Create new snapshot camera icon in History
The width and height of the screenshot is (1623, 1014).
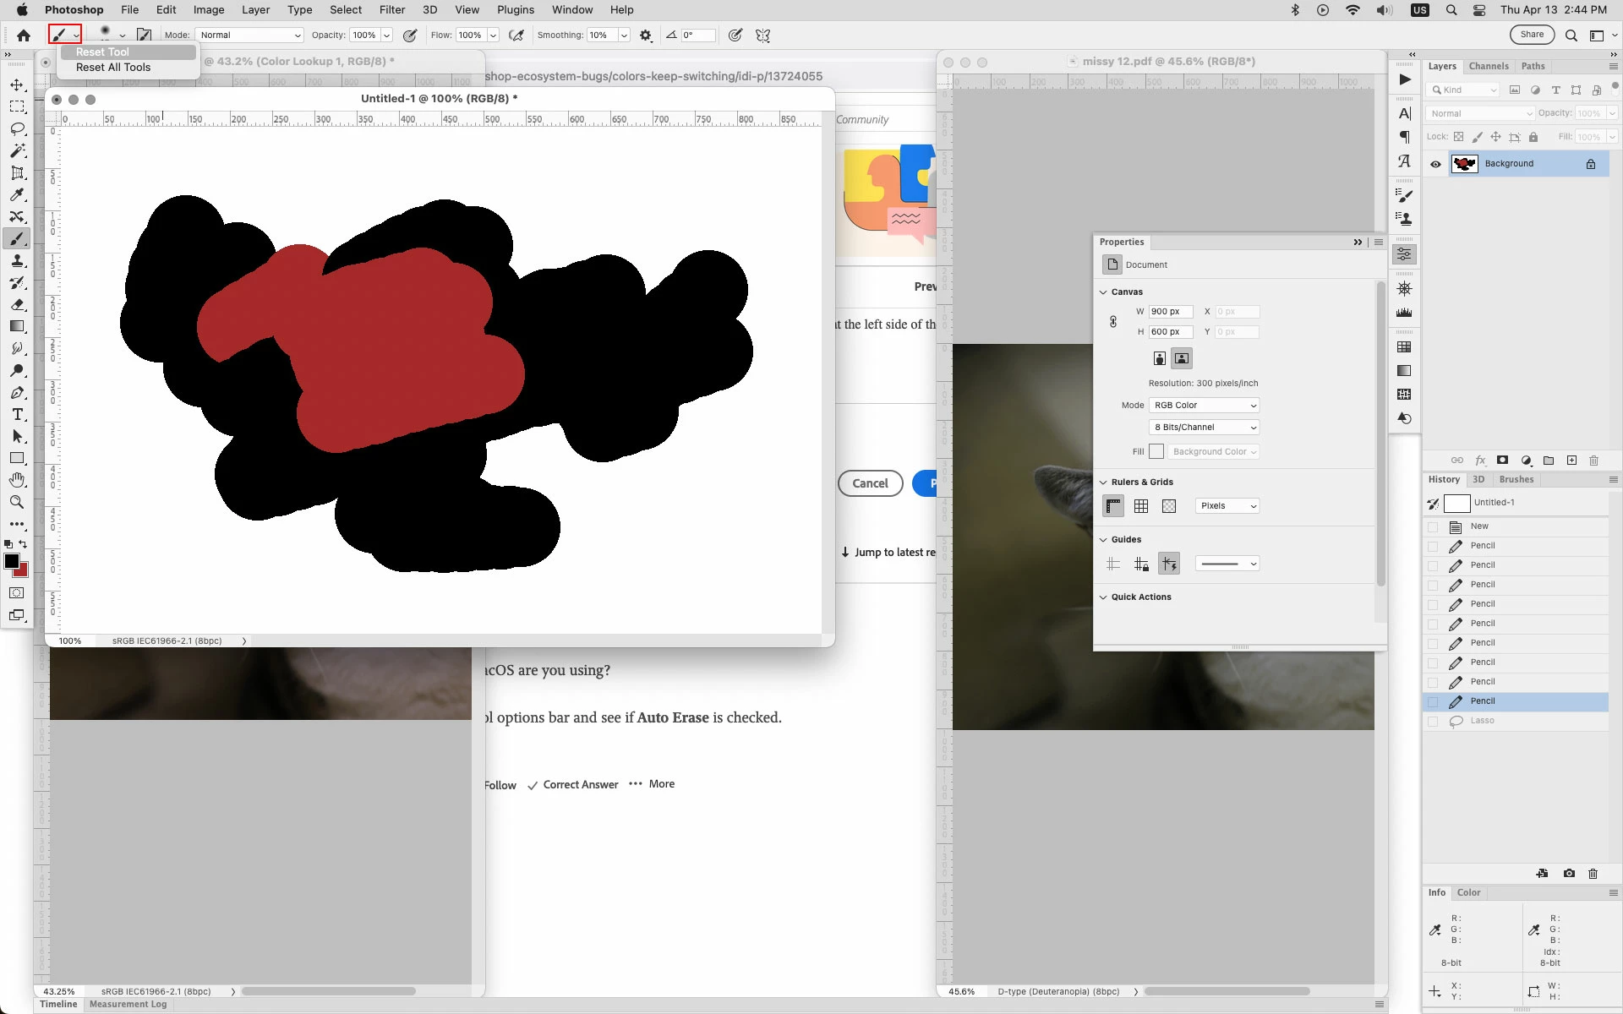pos(1569,874)
